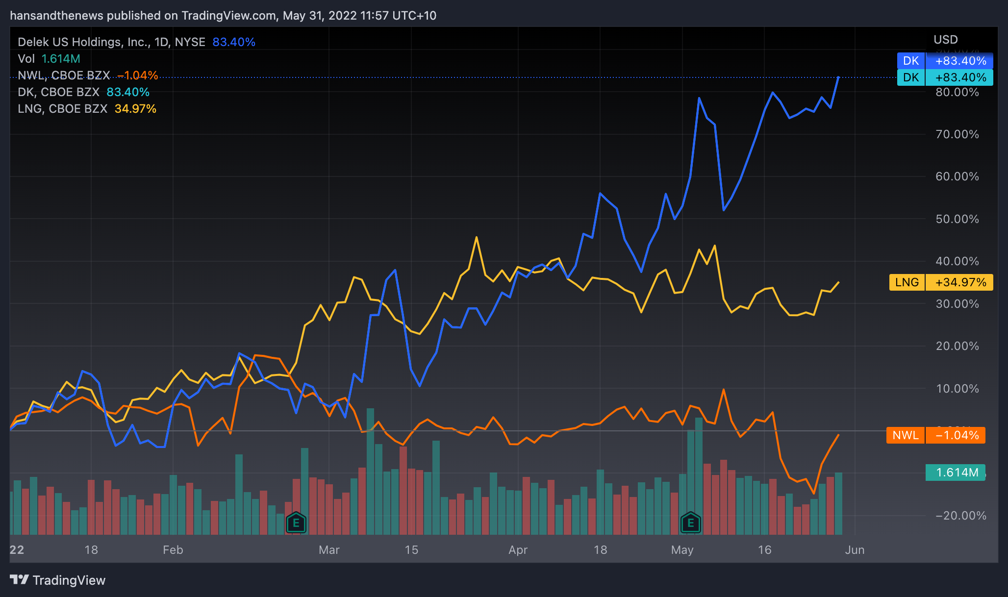Image resolution: width=1008 pixels, height=597 pixels.
Task: Click the Apr label on the time axis
Action: point(518,550)
